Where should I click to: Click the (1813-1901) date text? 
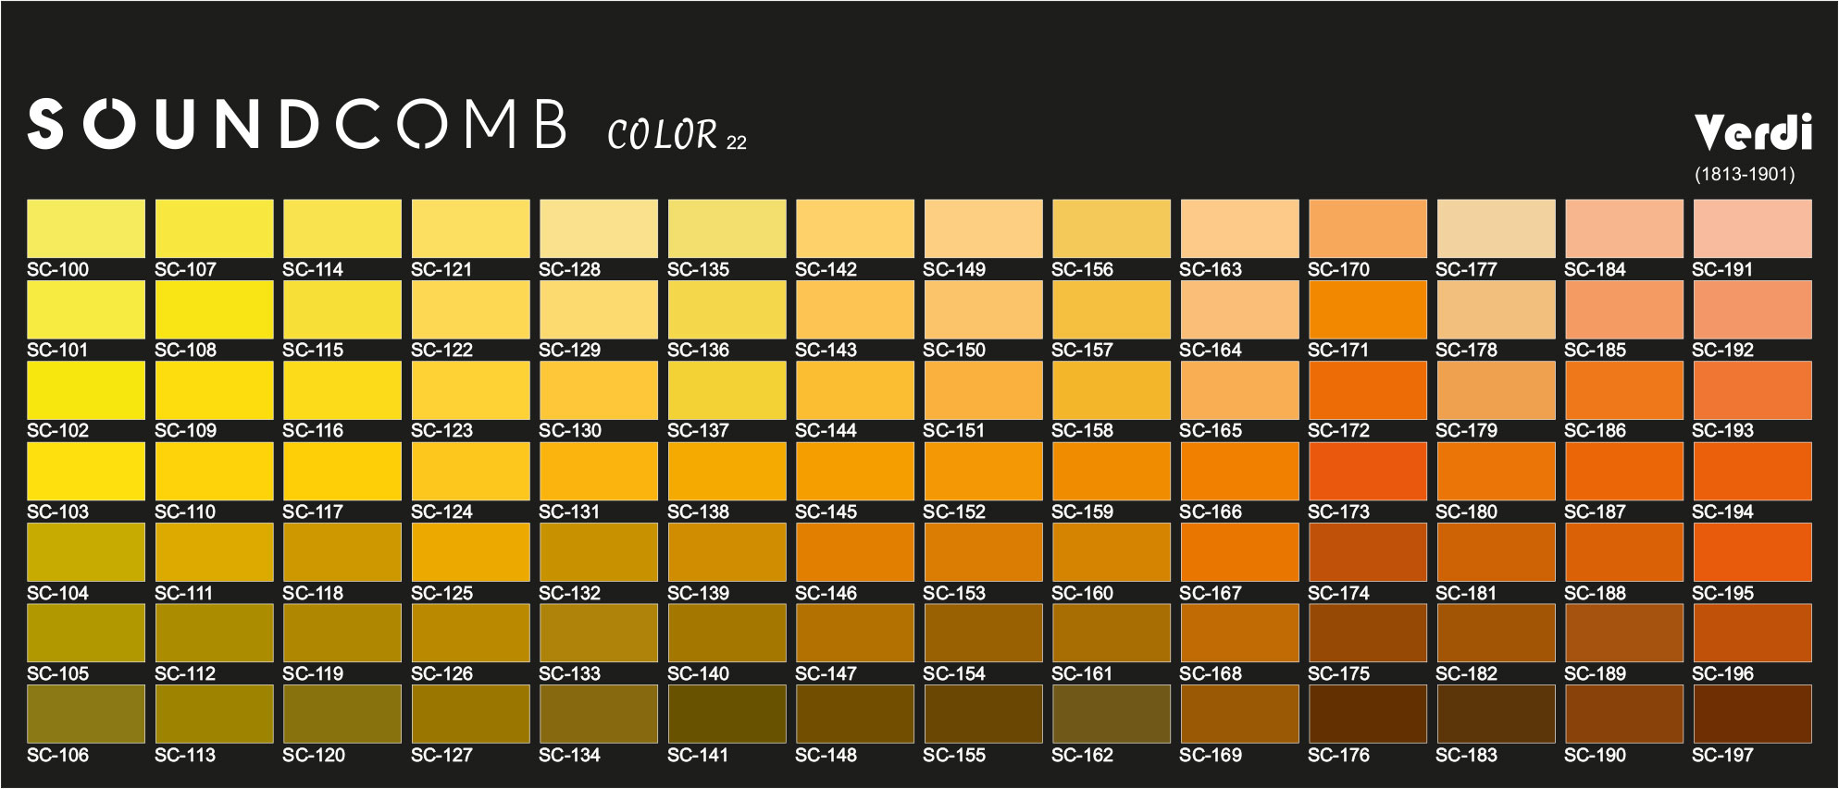pyautogui.click(x=1745, y=174)
